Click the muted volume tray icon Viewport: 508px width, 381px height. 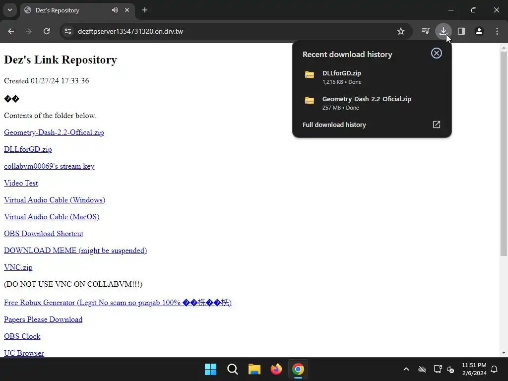click(450, 369)
